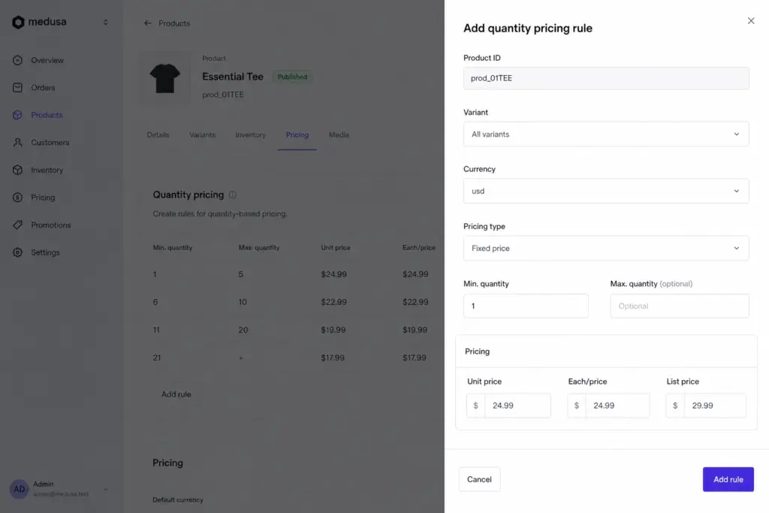Click the Pricing dollar icon in sidebar
This screenshot has height=513, width=769.
18,197
